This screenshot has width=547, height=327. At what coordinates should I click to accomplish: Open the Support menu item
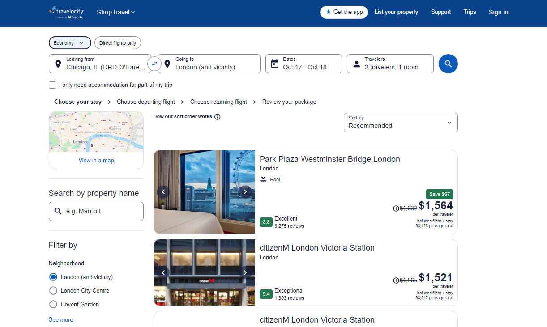pos(441,12)
